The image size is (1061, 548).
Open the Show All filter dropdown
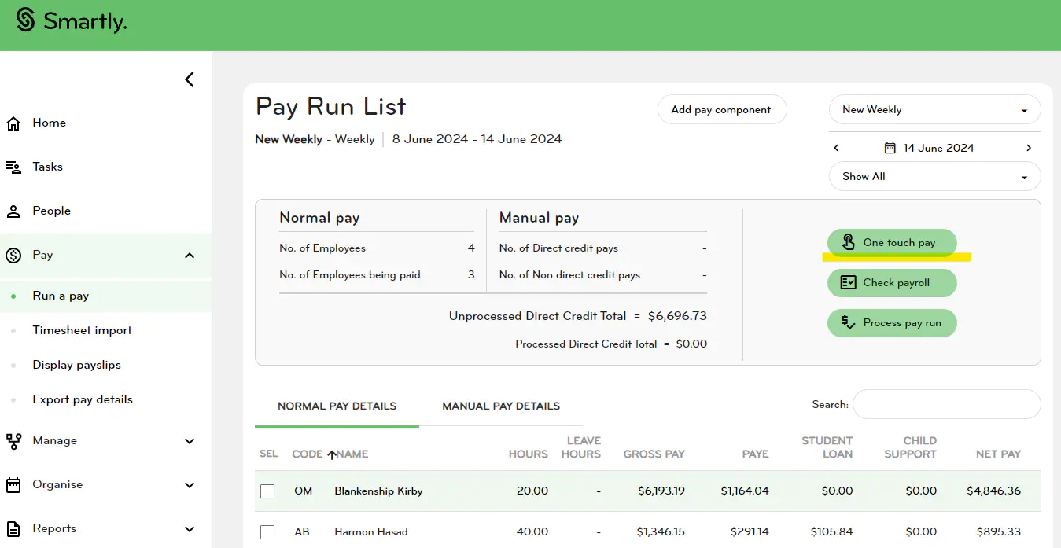(x=934, y=176)
